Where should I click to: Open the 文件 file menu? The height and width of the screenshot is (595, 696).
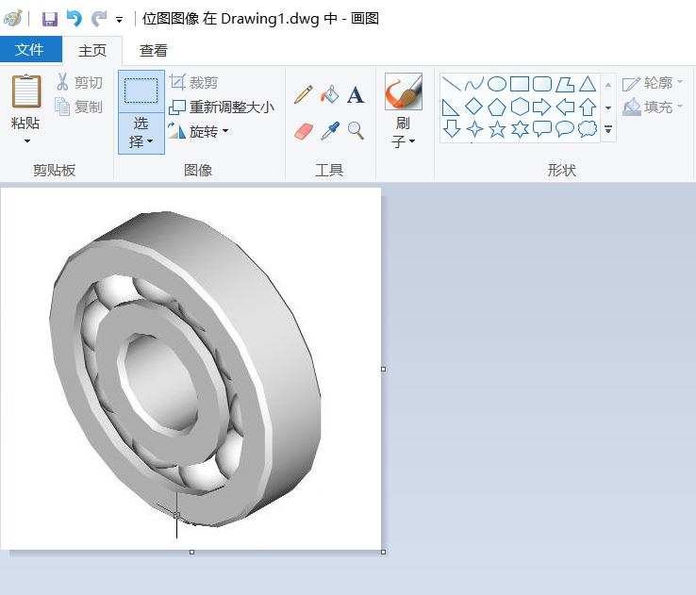click(30, 50)
